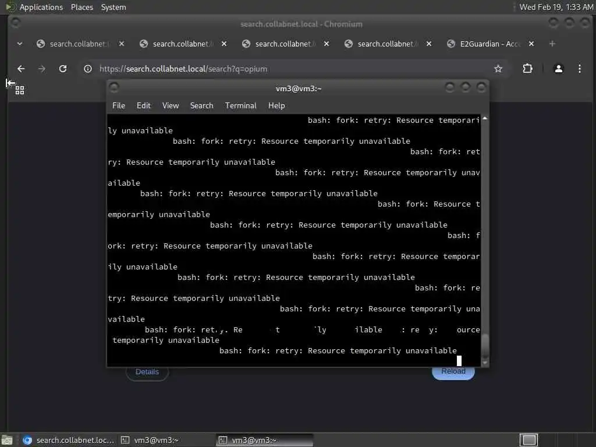596x447 pixels.
Task: Click the terminal scrollbar thumb
Action: (x=485, y=346)
